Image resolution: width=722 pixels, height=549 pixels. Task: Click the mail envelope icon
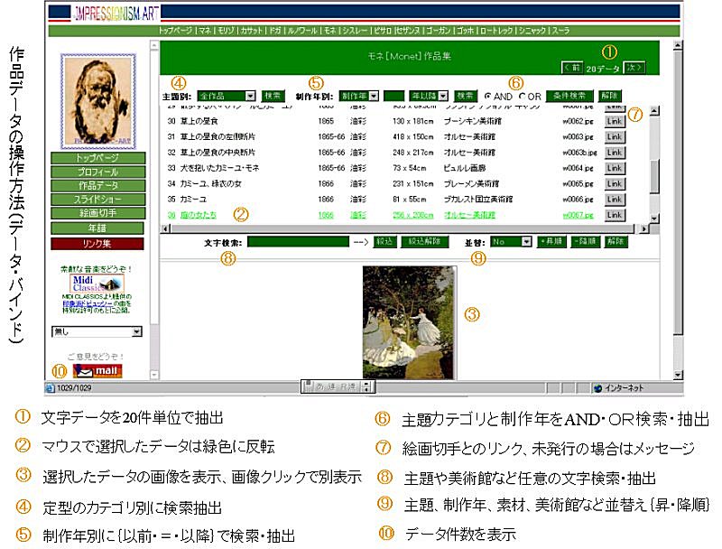click(97, 370)
